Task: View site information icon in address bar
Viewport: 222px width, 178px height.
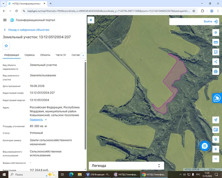Action: pyautogui.click(x=24, y=11)
